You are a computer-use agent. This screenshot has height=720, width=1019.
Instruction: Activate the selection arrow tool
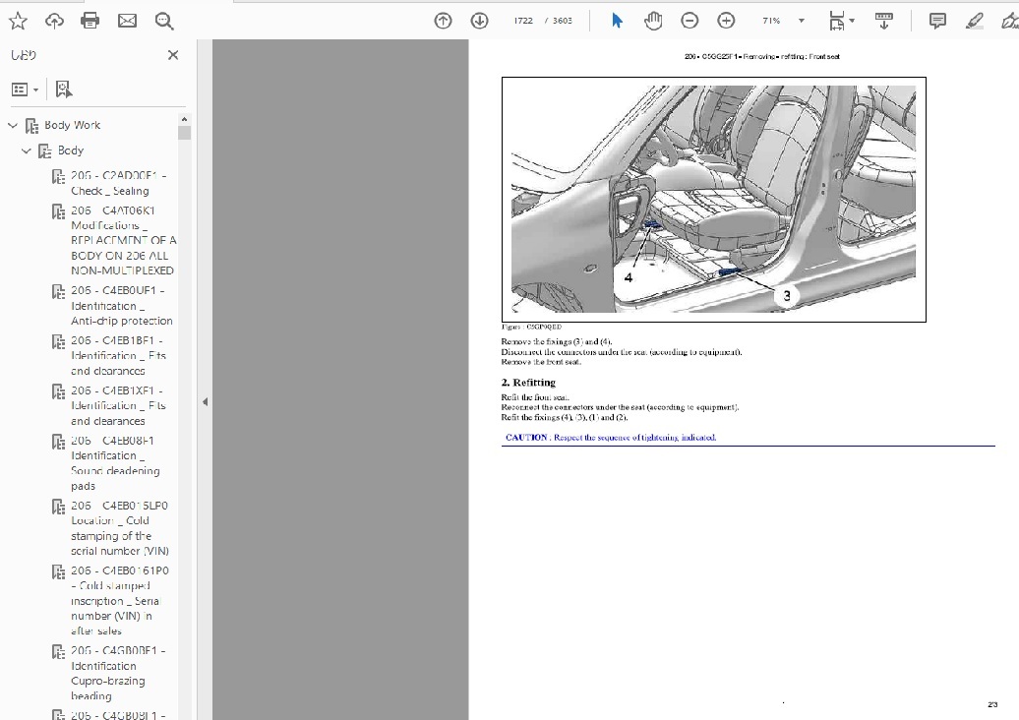pos(617,20)
